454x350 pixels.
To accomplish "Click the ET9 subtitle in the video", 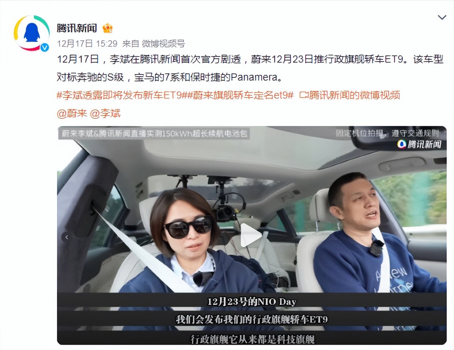I will (252, 319).
